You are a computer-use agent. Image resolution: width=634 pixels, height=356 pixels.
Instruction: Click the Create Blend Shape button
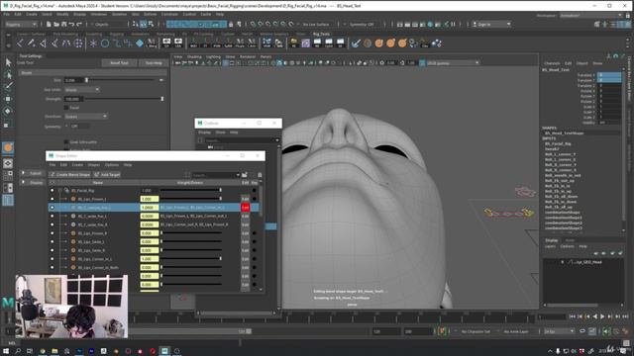(x=70, y=175)
